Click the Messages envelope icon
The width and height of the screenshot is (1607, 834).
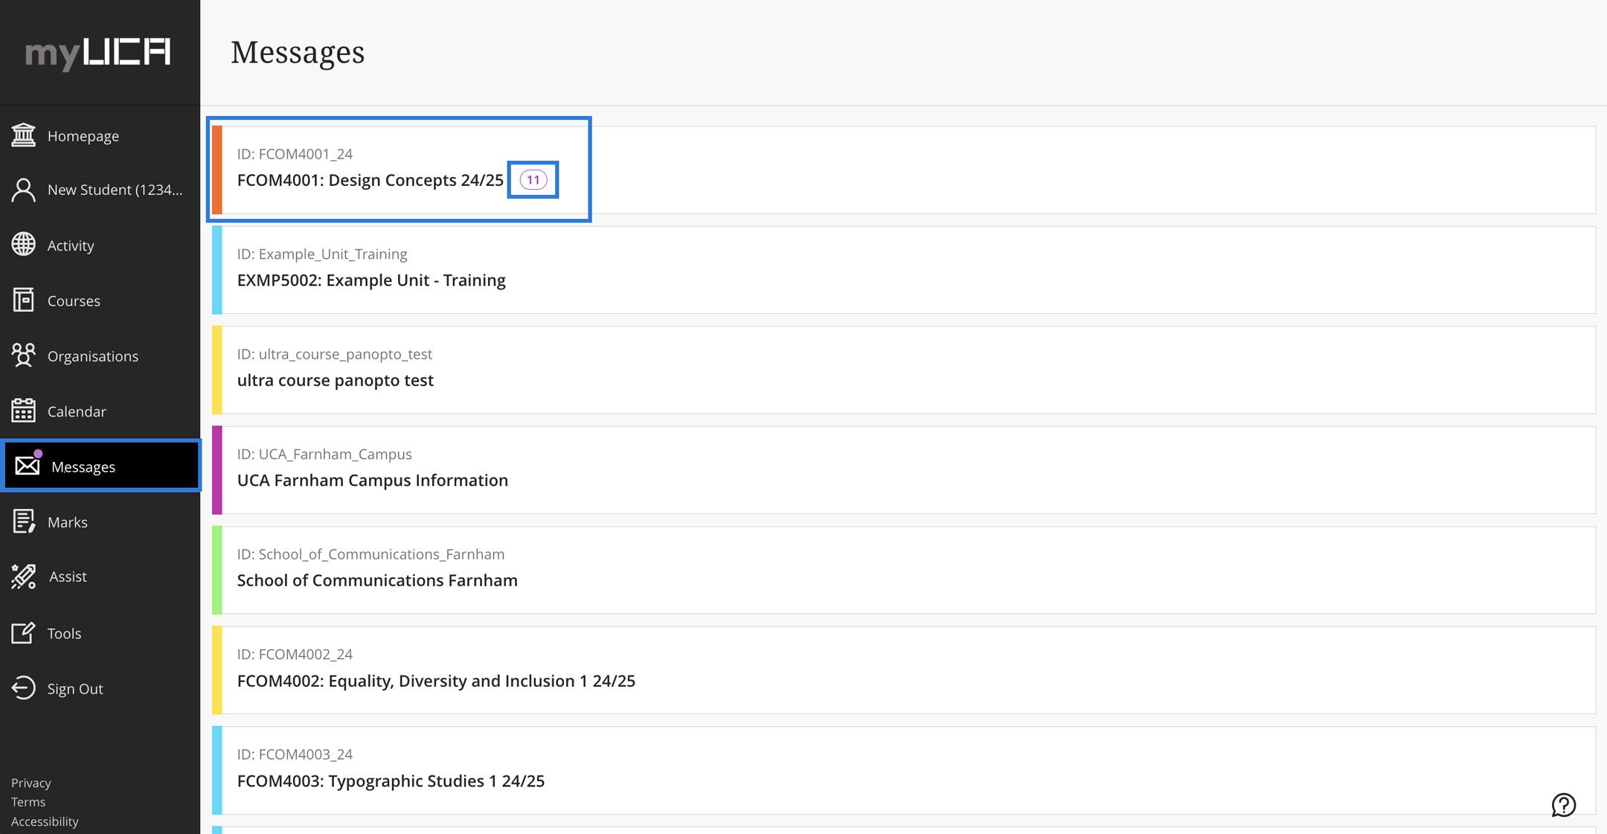(28, 466)
